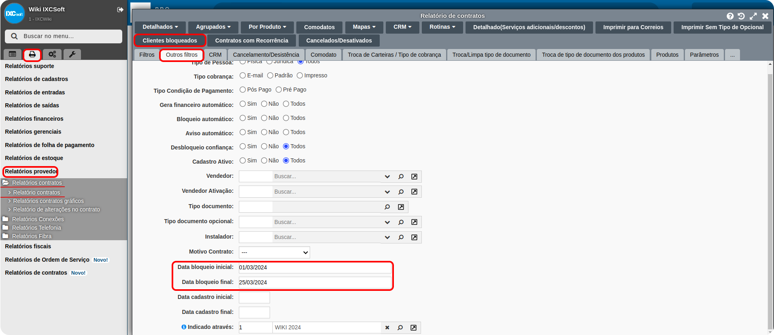Select Impresso for Tipo cobrança
The height and width of the screenshot is (335, 774).
pyautogui.click(x=300, y=75)
